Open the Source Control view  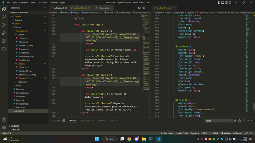[4, 25]
